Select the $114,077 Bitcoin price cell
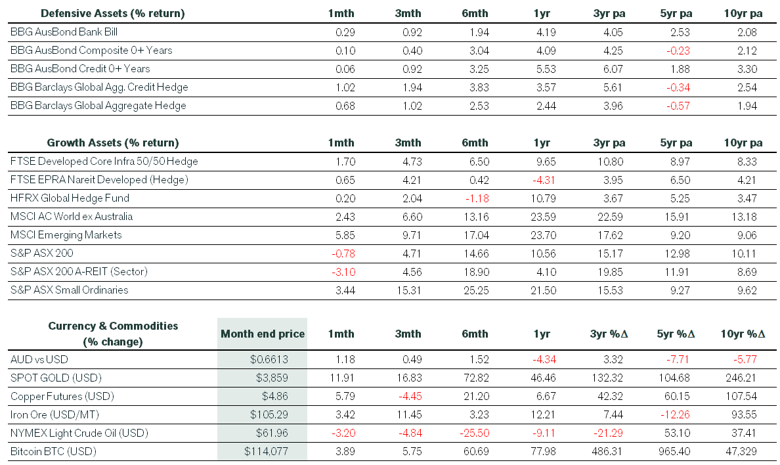This screenshot has width=780, height=465. point(266,451)
